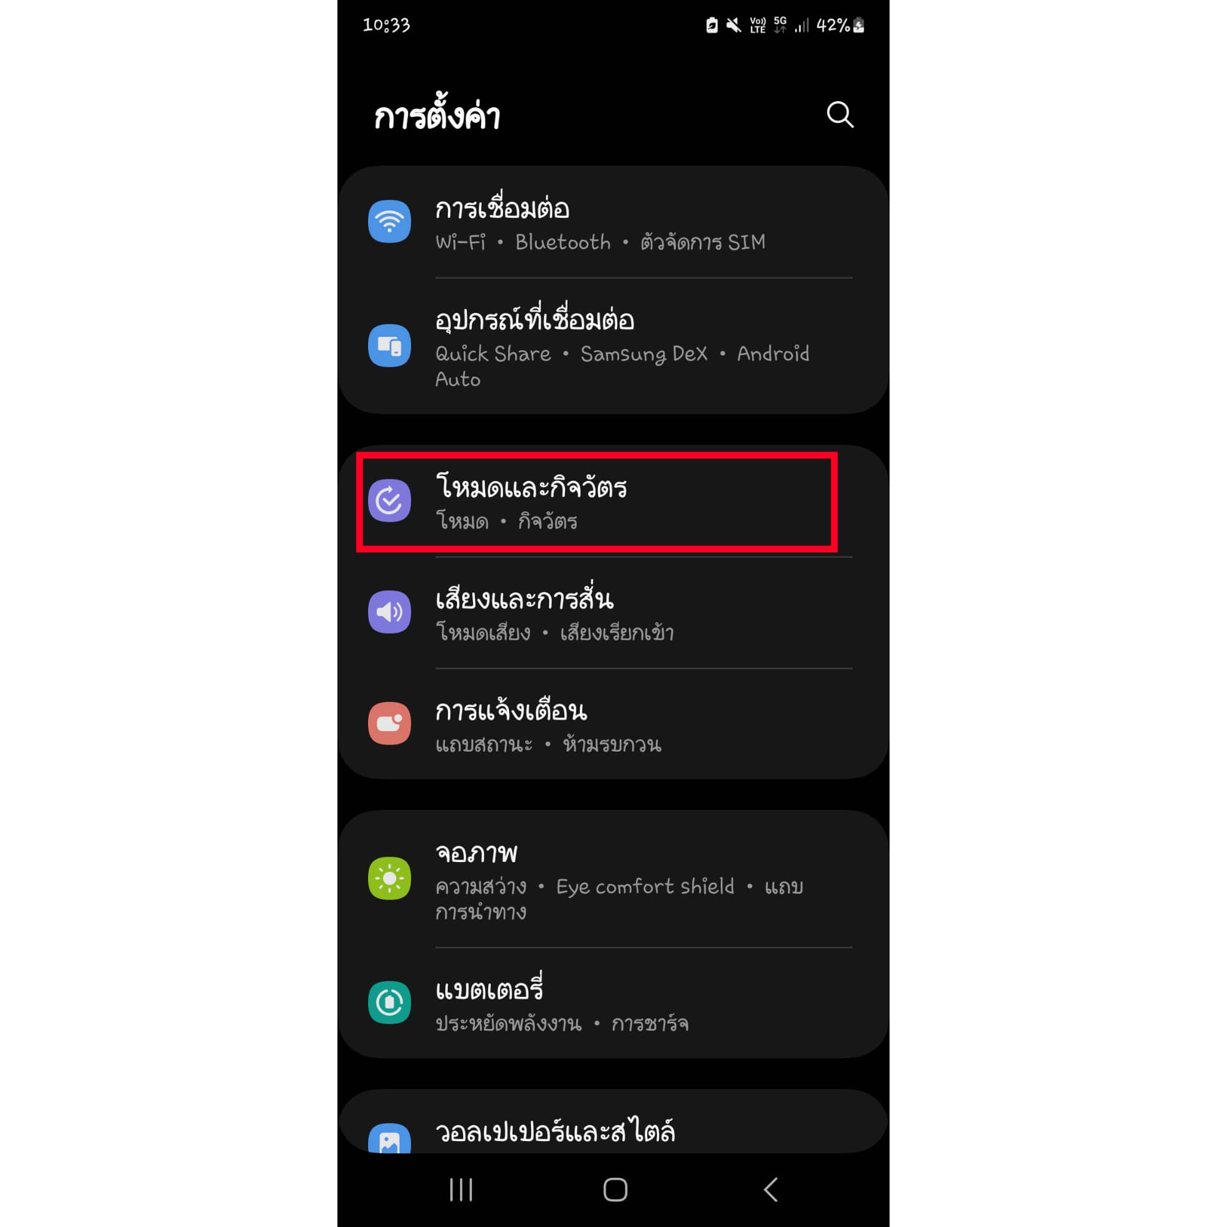Open วอลเปเปอร์และสไตล์ settings
The width and height of the screenshot is (1227, 1227).
click(x=613, y=1123)
